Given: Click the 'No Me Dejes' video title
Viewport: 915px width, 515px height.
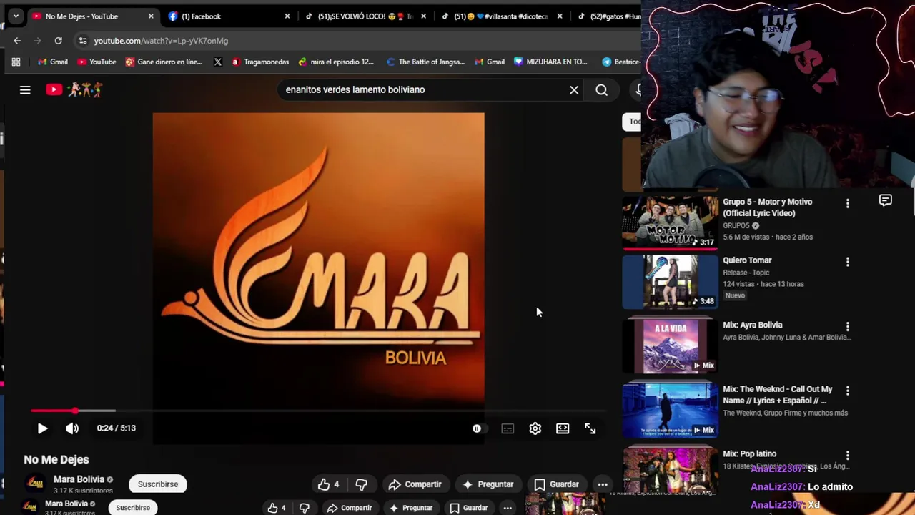Looking at the screenshot, I should pyautogui.click(x=56, y=460).
